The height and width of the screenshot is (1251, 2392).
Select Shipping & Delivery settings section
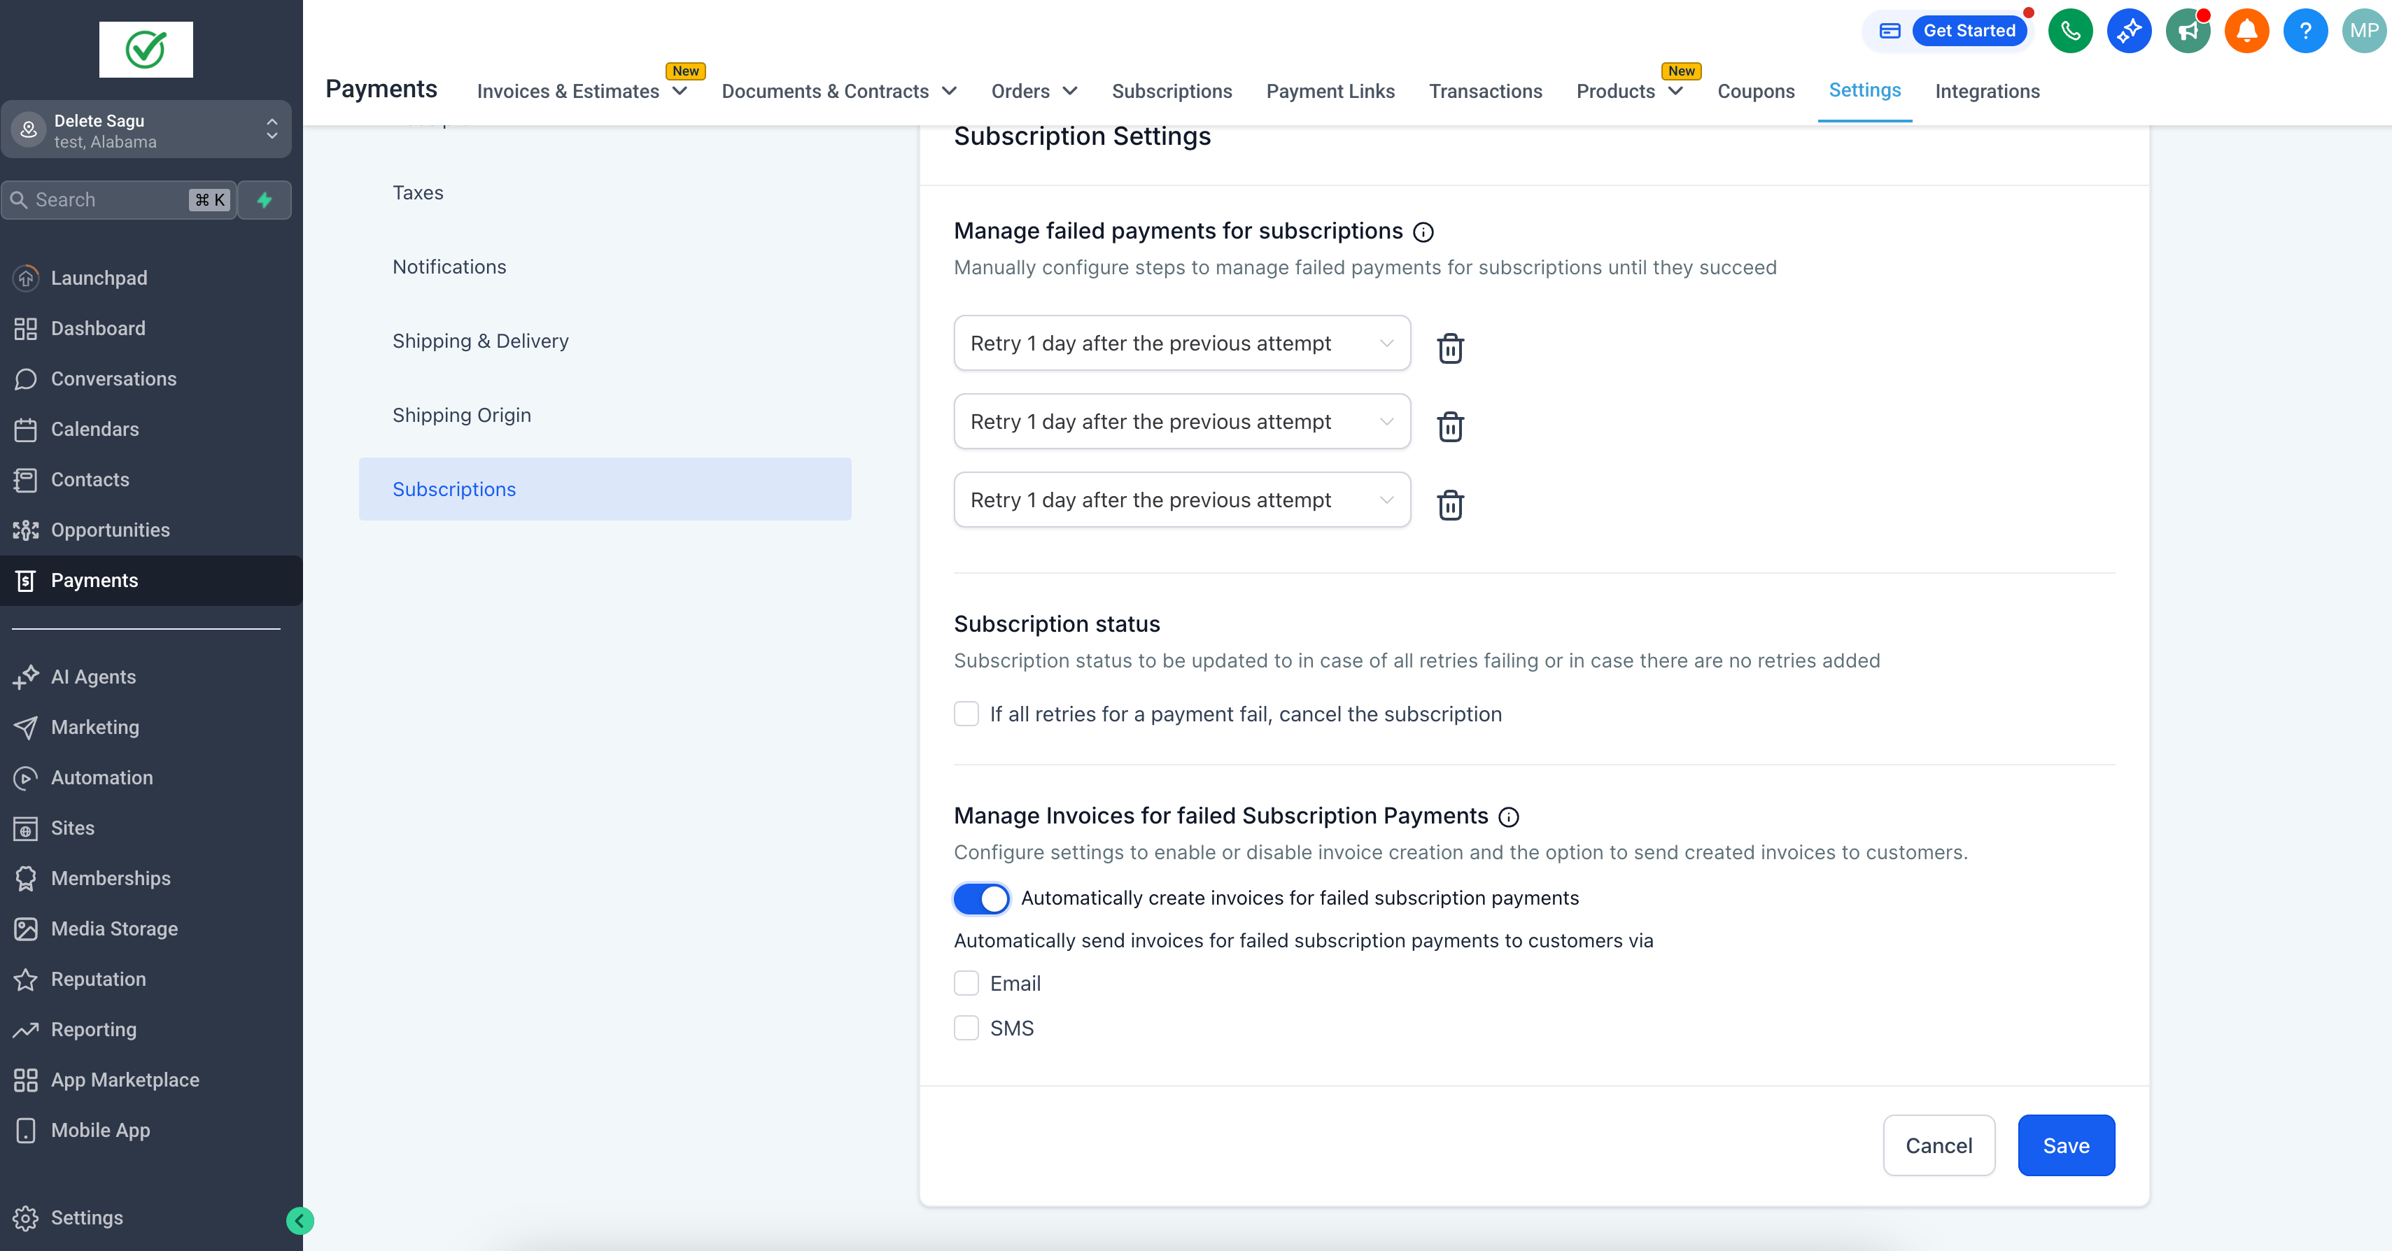480,341
